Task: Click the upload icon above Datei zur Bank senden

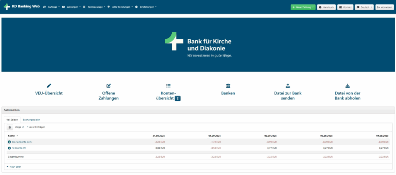Action: [x=288, y=86]
